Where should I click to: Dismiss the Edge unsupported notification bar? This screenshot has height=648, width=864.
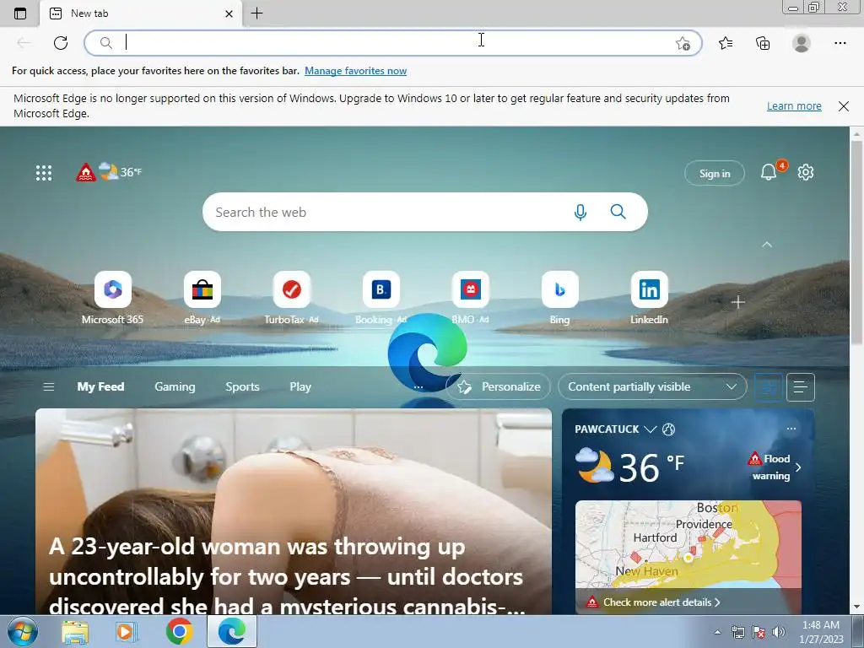coord(844,105)
